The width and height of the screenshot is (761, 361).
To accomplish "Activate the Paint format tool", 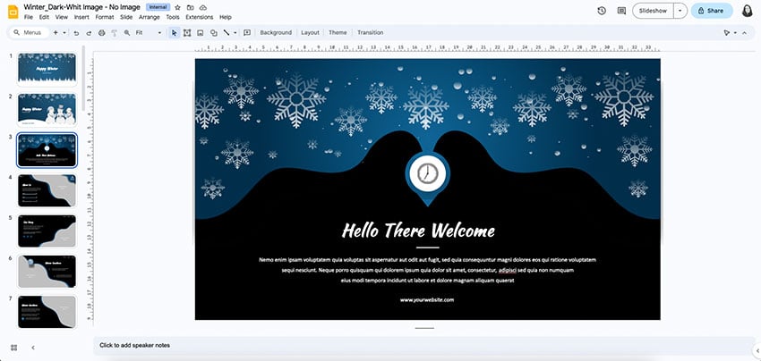I will (114, 32).
